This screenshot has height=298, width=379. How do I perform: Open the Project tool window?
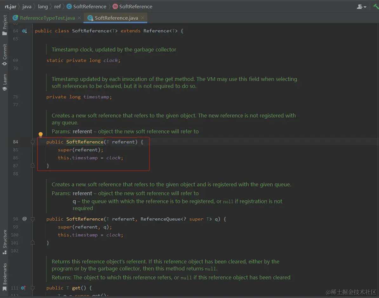4,25
